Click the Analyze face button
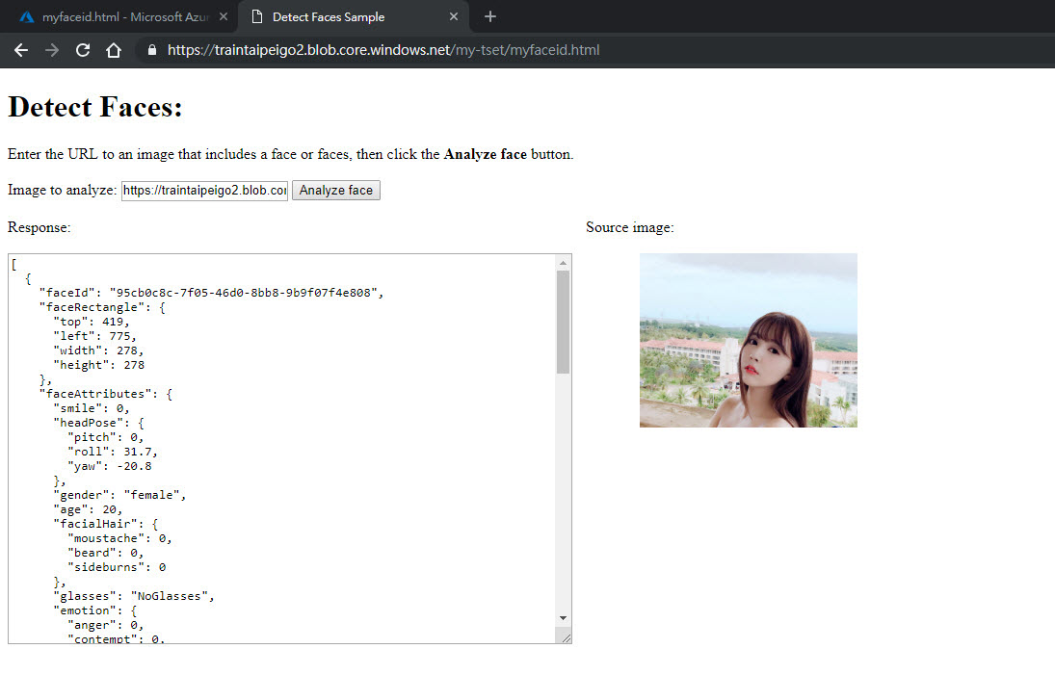The height and width of the screenshot is (675, 1055). pos(335,191)
